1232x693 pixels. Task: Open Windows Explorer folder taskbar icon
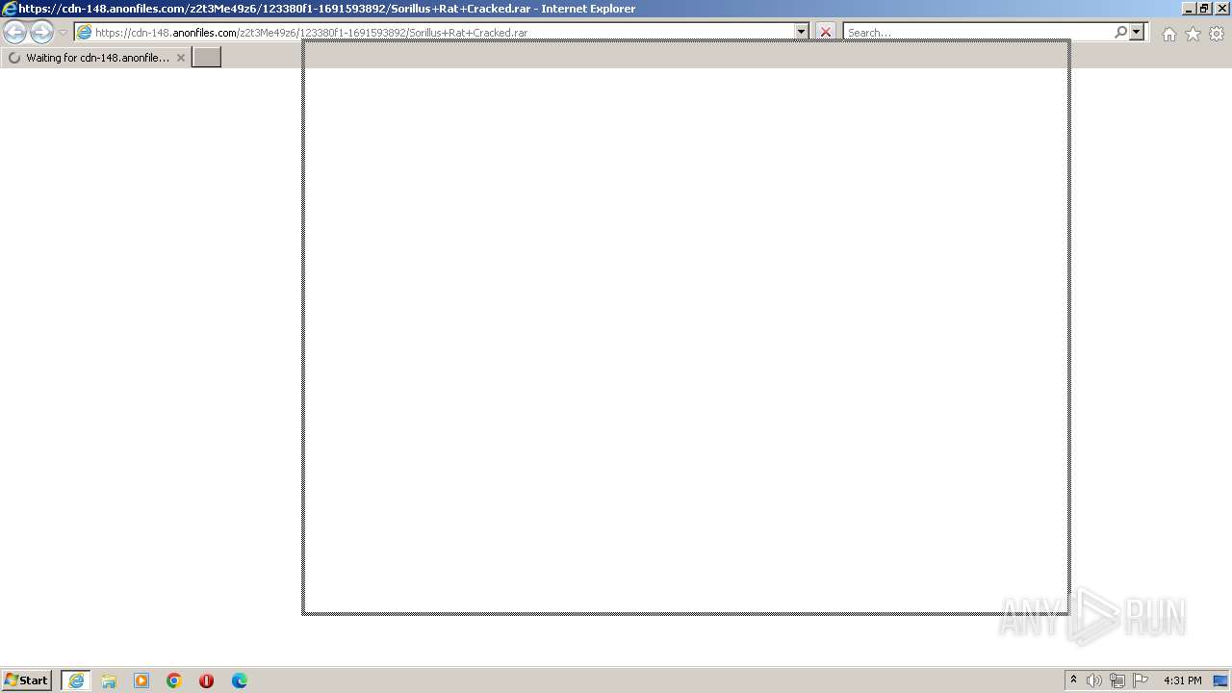coord(109,680)
